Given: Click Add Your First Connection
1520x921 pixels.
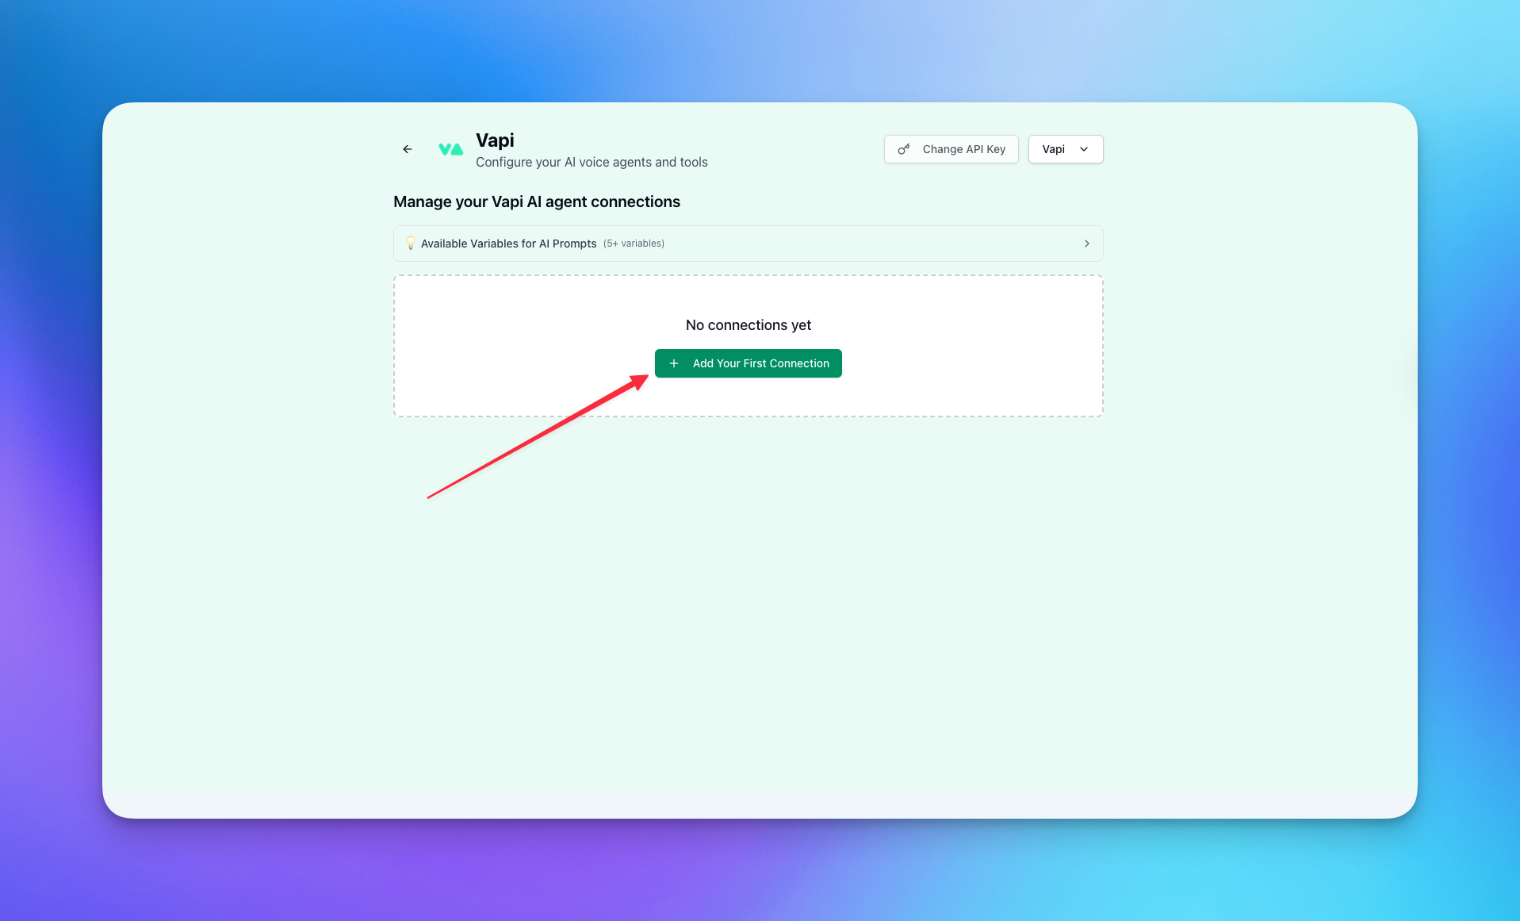Looking at the screenshot, I should coord(749,363).
